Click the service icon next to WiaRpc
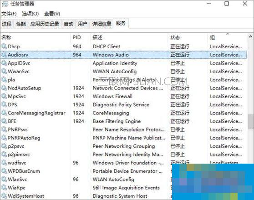 click(4, 188)
